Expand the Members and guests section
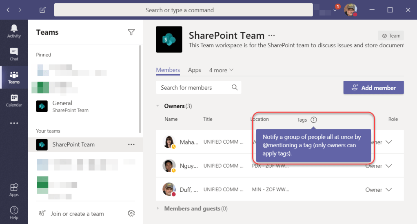This screenshot has width=417, height=224. [x=158, y=208]
